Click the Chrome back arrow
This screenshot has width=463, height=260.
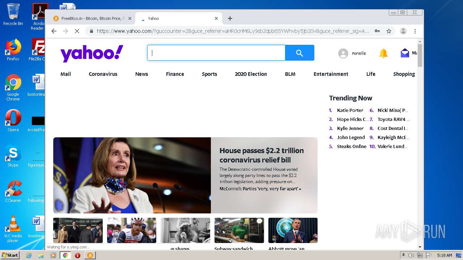coord(54,31)
